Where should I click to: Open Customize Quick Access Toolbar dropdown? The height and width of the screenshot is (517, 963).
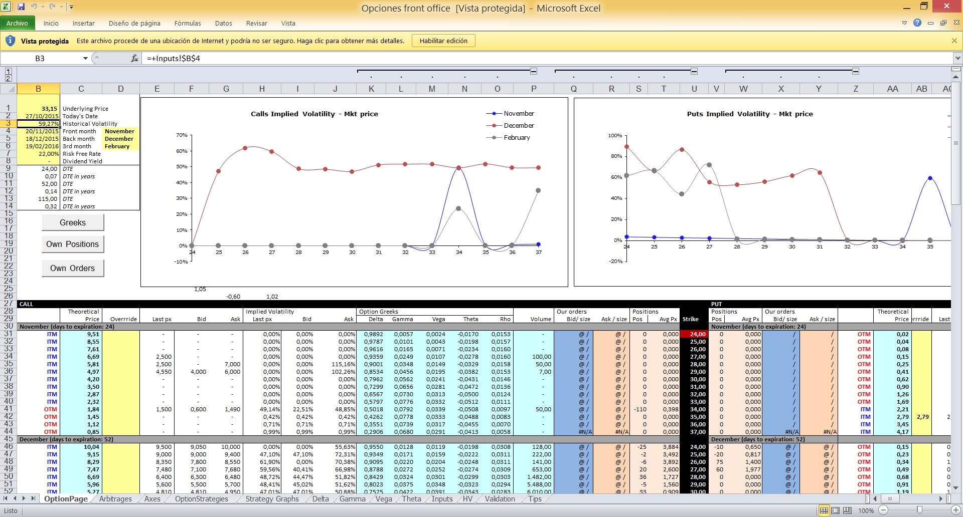pos(71,7)
